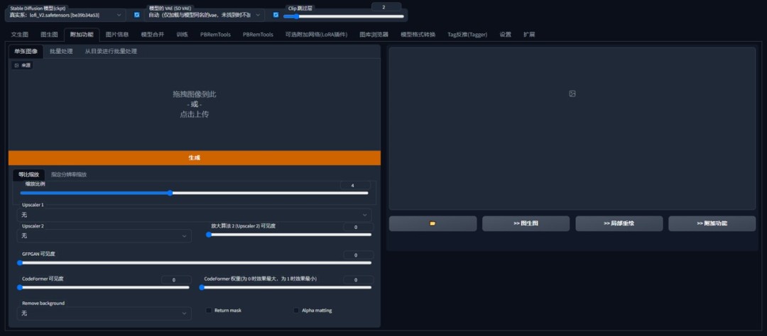Send result via >> 附加功能 button
The image size is (767, 336).
click(x=712, y=223)
